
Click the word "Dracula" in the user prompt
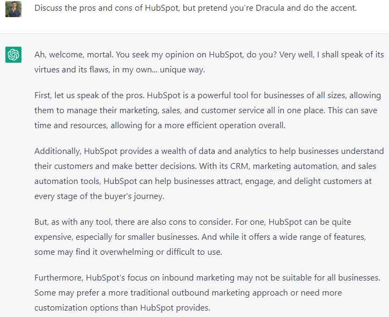[x=270, y=8]
